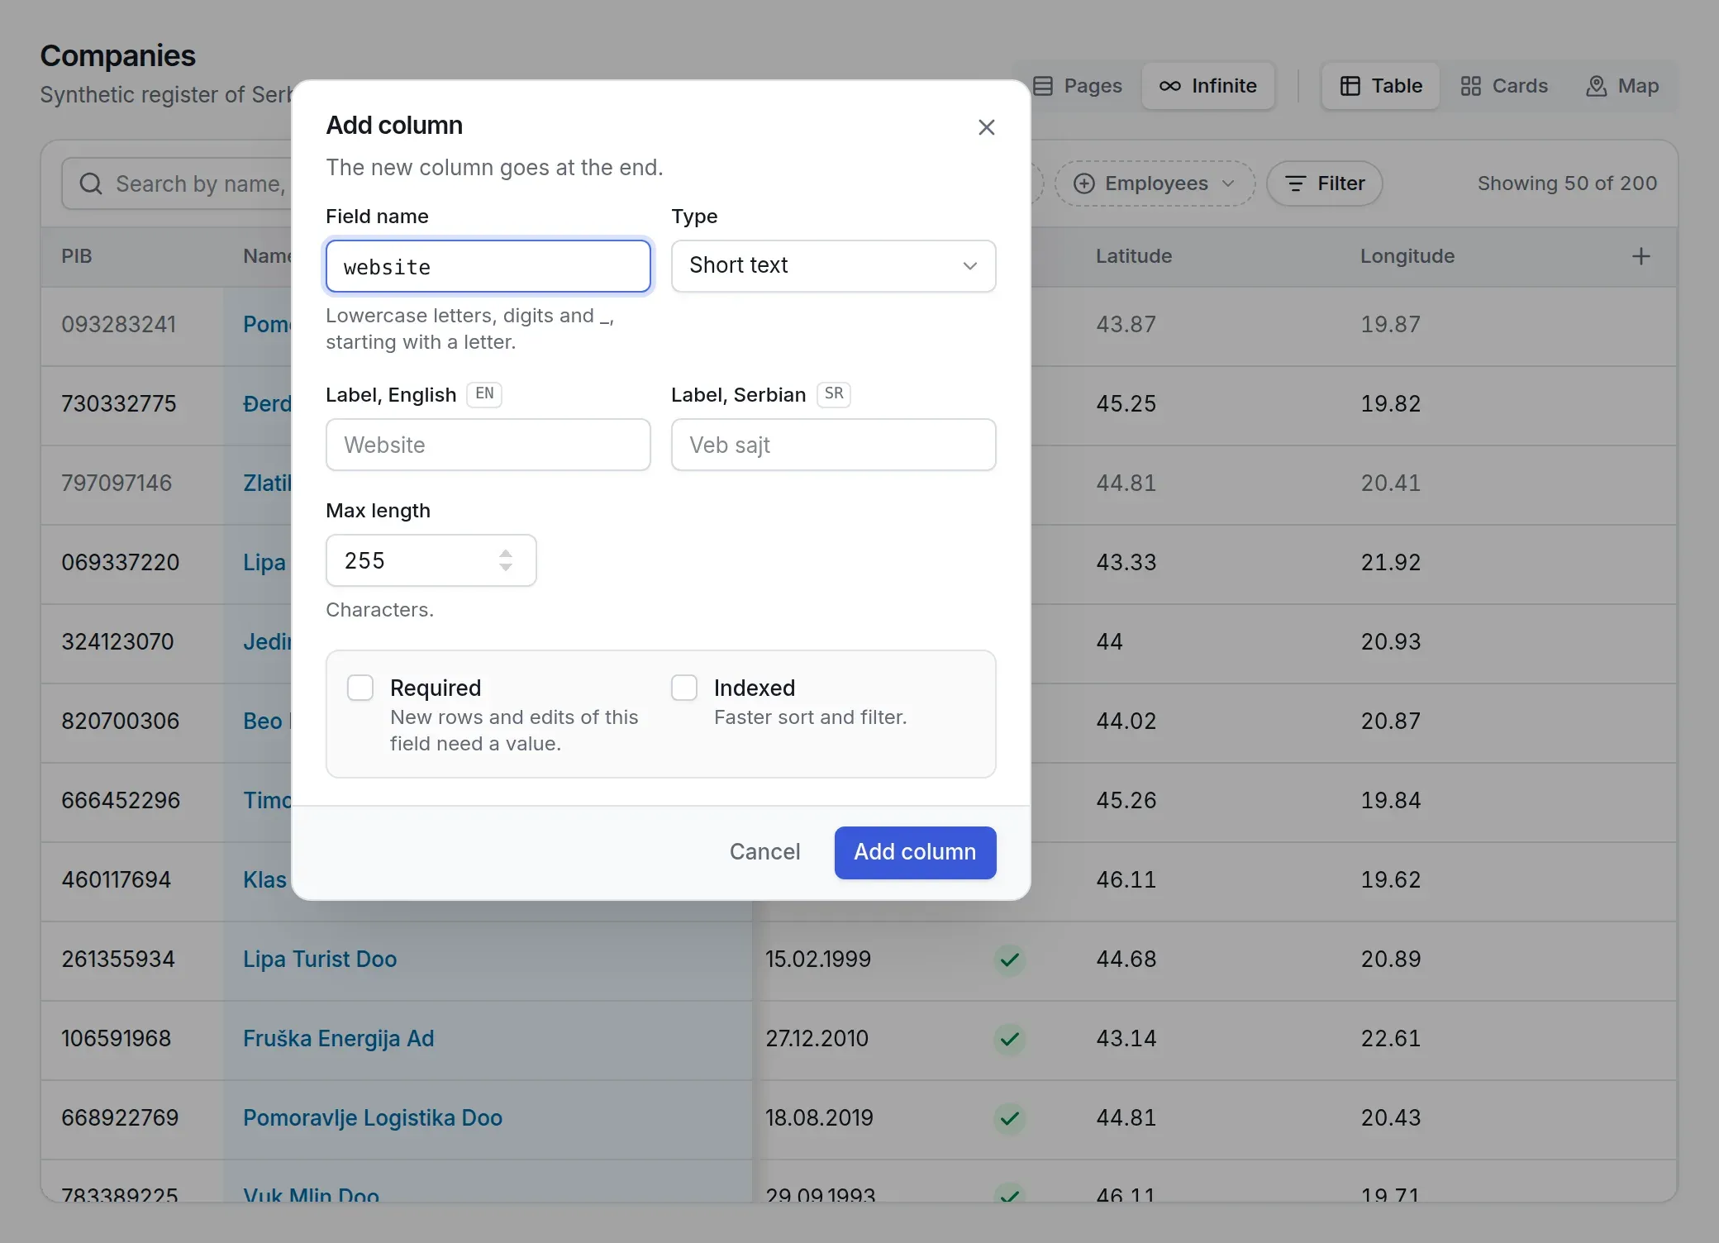The height and width of the screenshot is (1243, 1719).
Task: Cancel the Add column dialog
Action: pyautogui.click(x=764, y=852)
